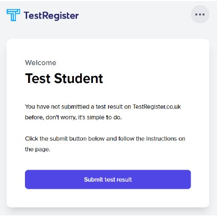Screen dimensions: 223x218
Task: Submit test result using the purple button
Action: point(108,179)
